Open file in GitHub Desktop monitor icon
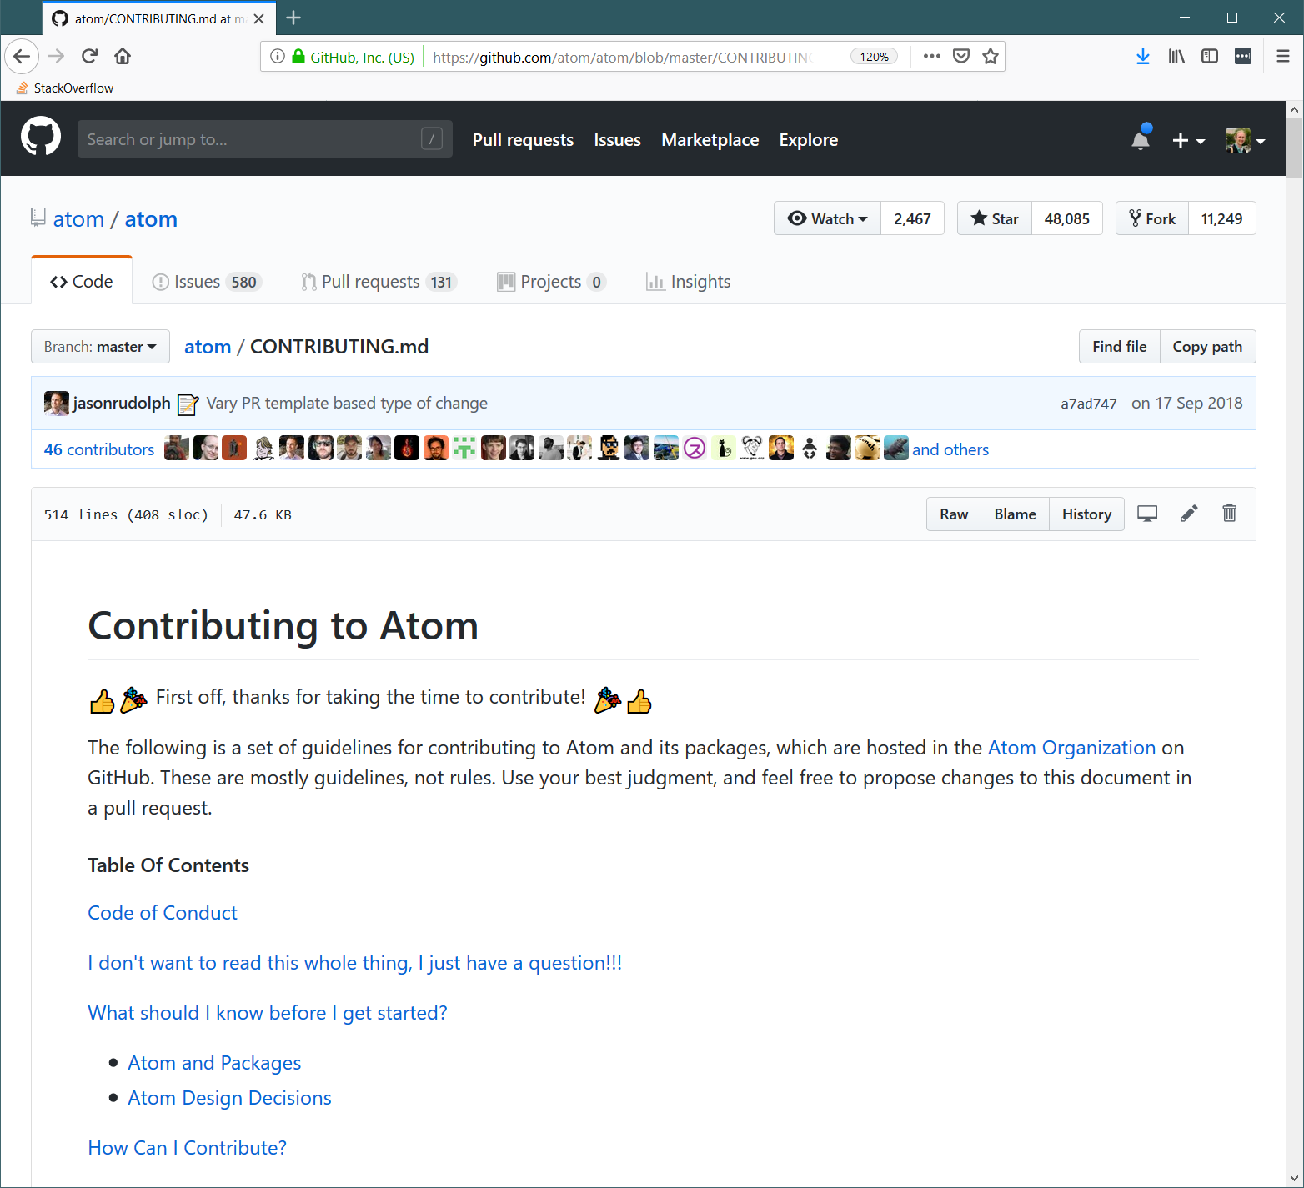1304x1188 pixels. tap(1147, 514)
